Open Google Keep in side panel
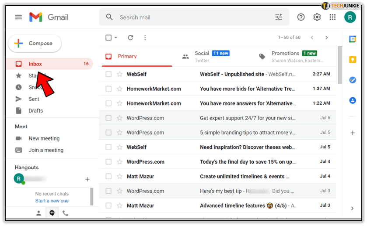This screenshot has height=226, width=367. 353,59
